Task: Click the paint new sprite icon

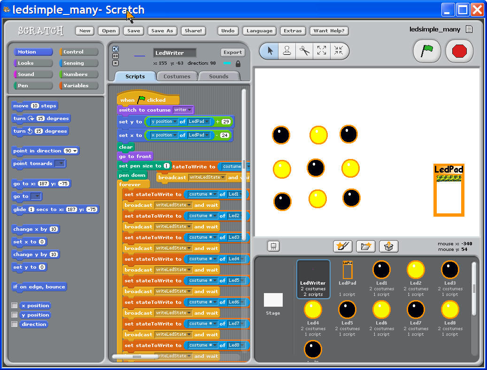Action: (343, 247)
